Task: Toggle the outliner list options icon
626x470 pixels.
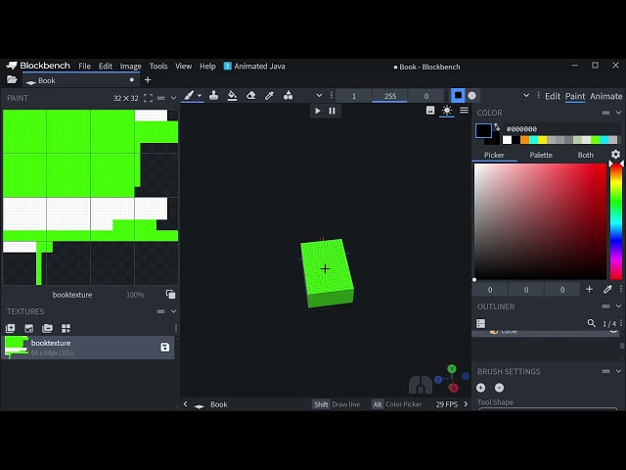Action: pyautogui.click(x=480, y=323)
